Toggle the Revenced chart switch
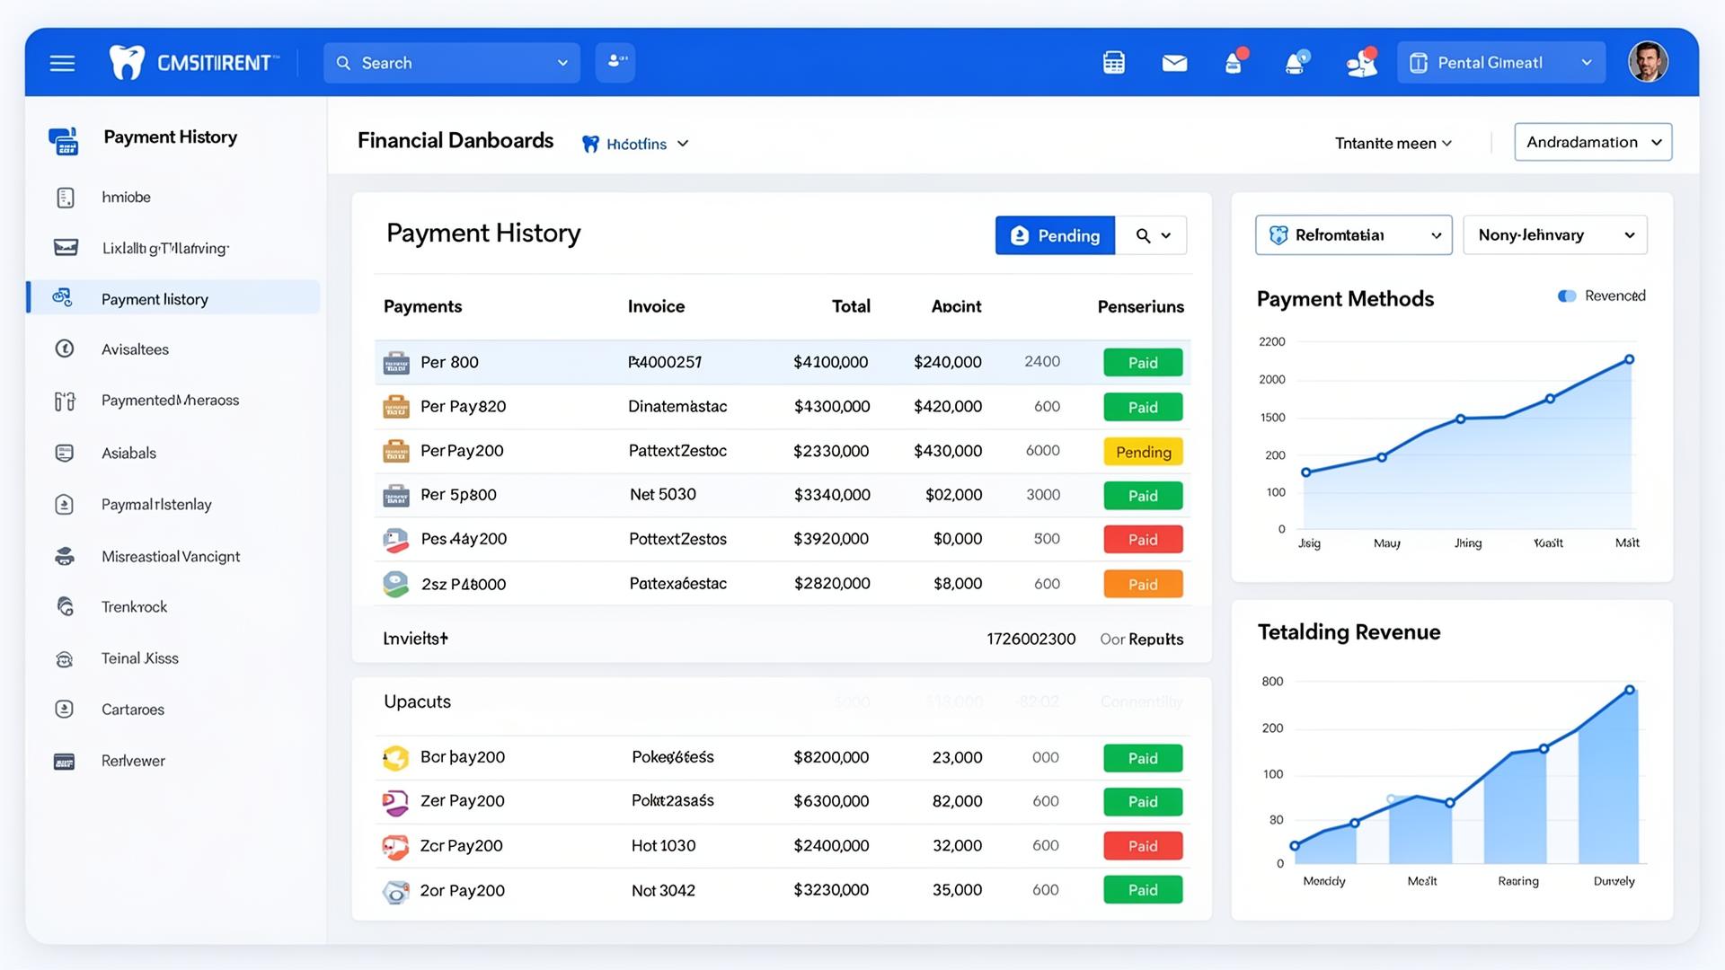 click(1567, 295)
